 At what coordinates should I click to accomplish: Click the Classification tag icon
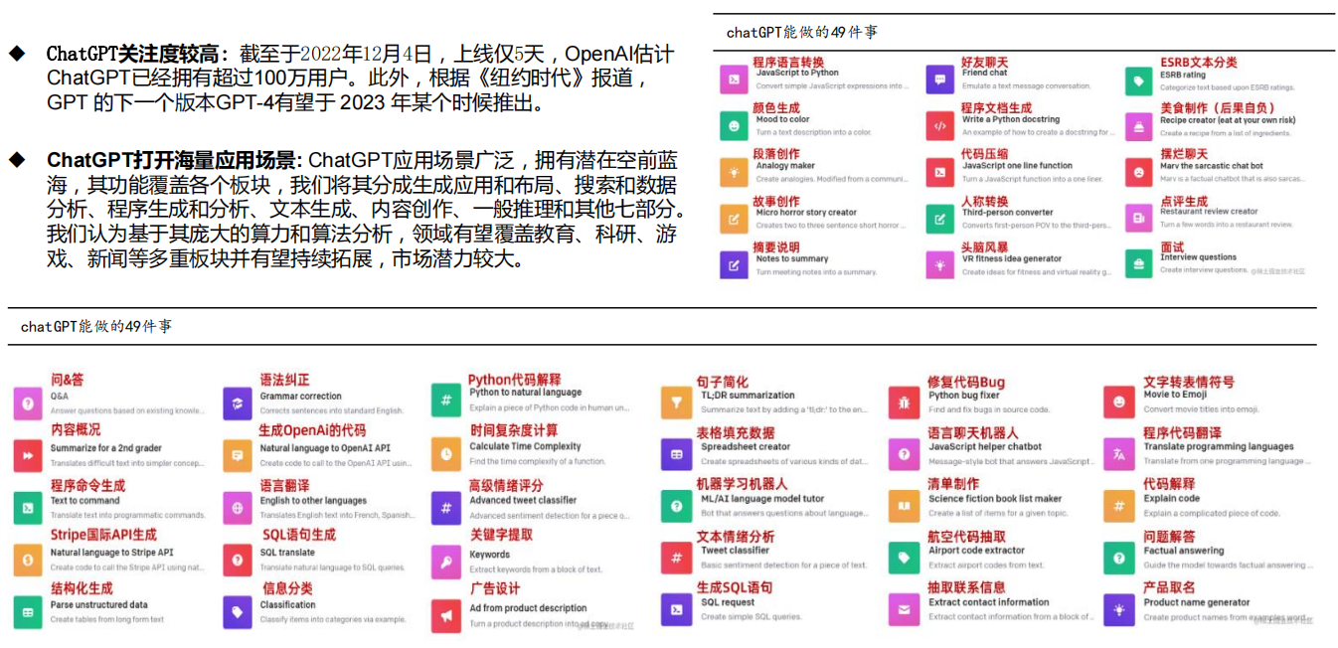tap(238, 612)
